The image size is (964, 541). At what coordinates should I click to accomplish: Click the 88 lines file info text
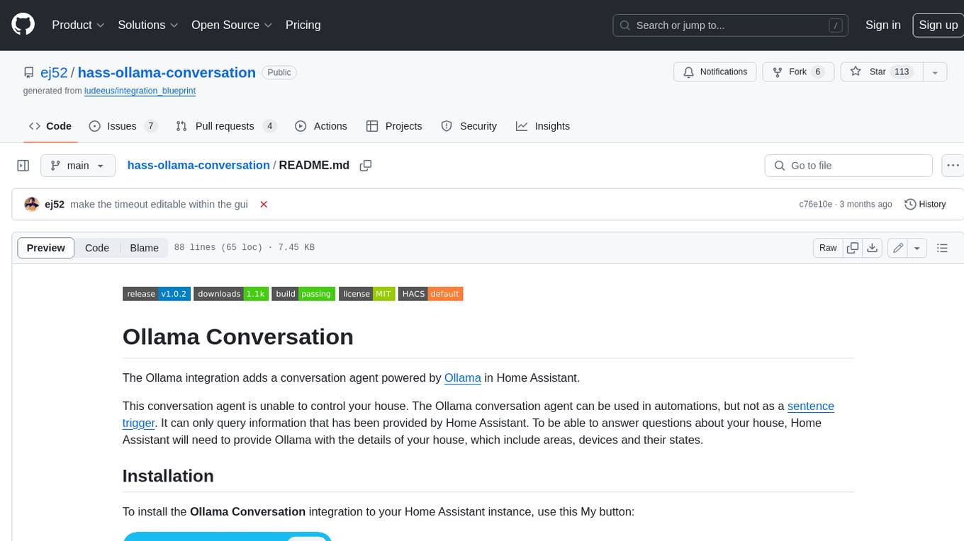244,248
